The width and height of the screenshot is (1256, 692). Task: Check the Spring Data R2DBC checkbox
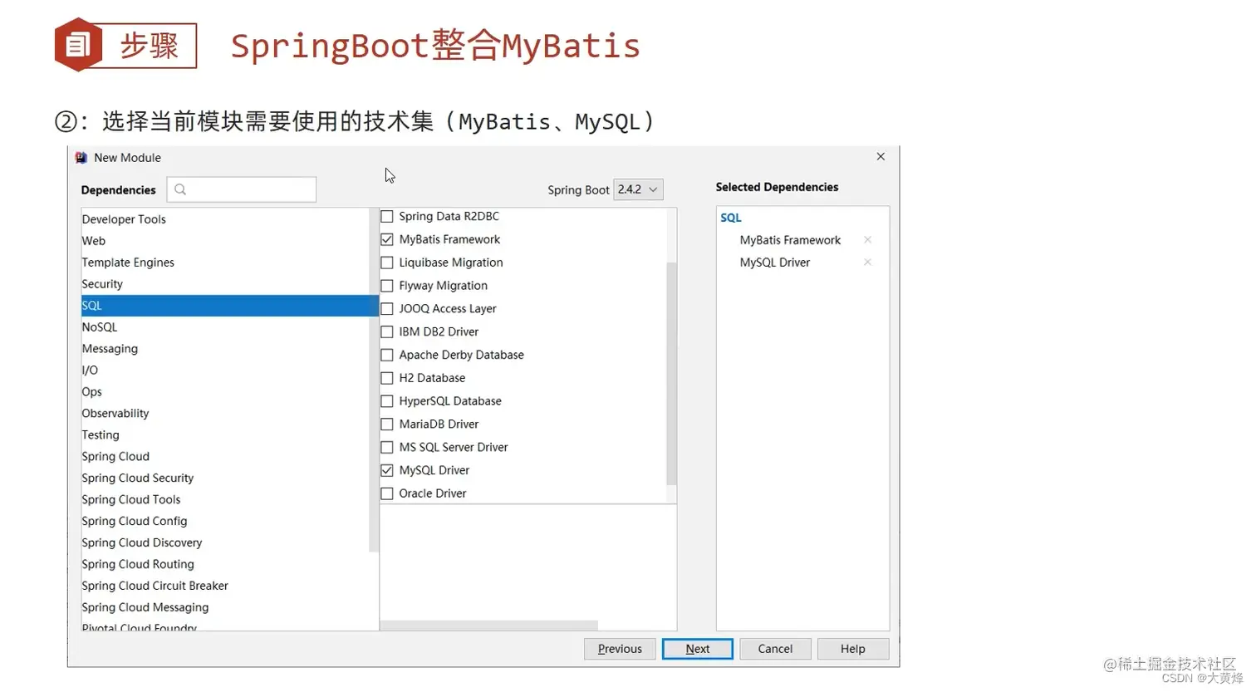click(387, 216)
